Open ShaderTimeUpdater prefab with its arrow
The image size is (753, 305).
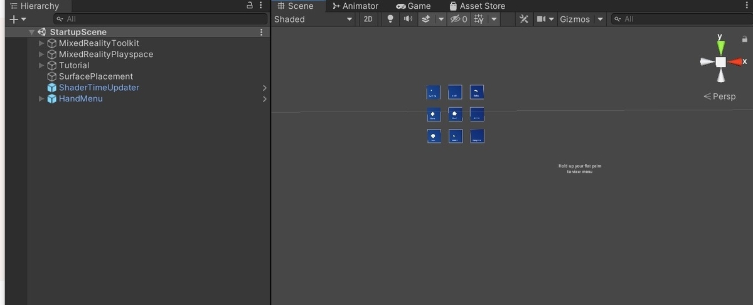tap(264, 88)
